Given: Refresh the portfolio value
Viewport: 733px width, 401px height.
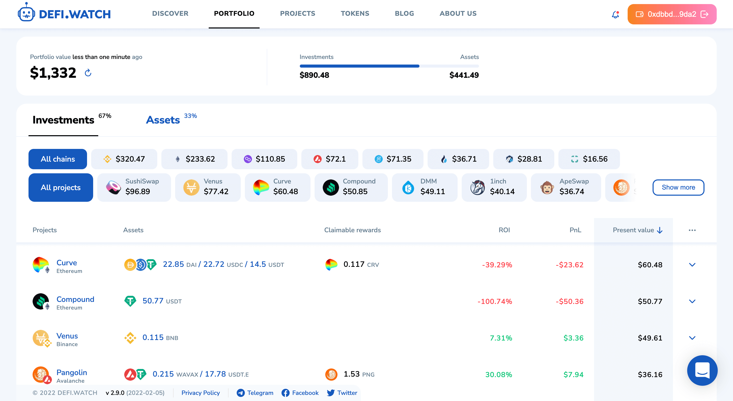Looking at the screenshot, I should tap(88, 73).
